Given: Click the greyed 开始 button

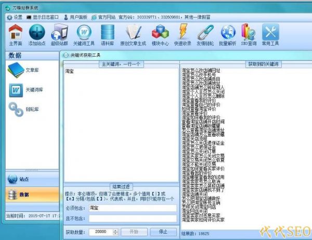Looking at the screenshot, I should (x=134, y=232).
